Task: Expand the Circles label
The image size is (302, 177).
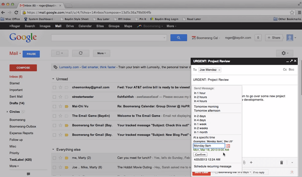Action: [7, 111]
